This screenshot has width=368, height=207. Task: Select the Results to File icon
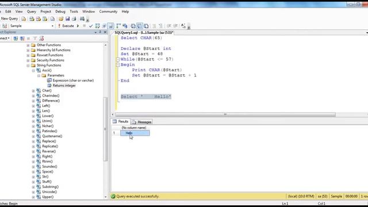coord(146,26)
